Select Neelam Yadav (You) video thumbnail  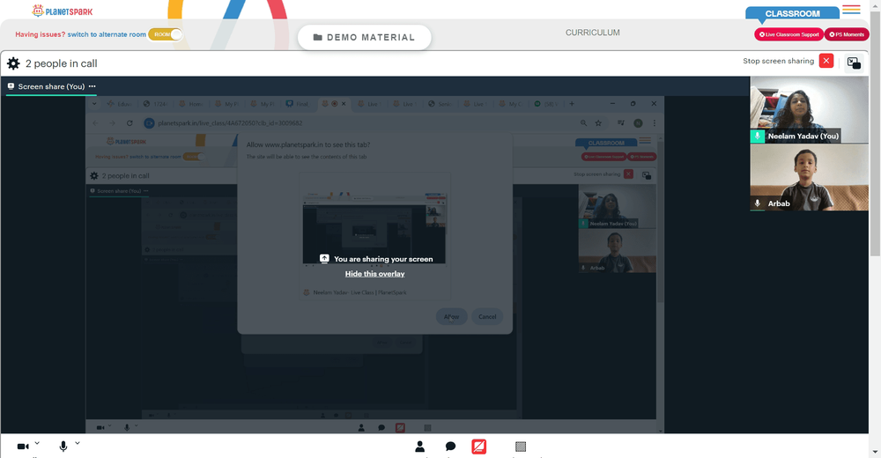809,109
